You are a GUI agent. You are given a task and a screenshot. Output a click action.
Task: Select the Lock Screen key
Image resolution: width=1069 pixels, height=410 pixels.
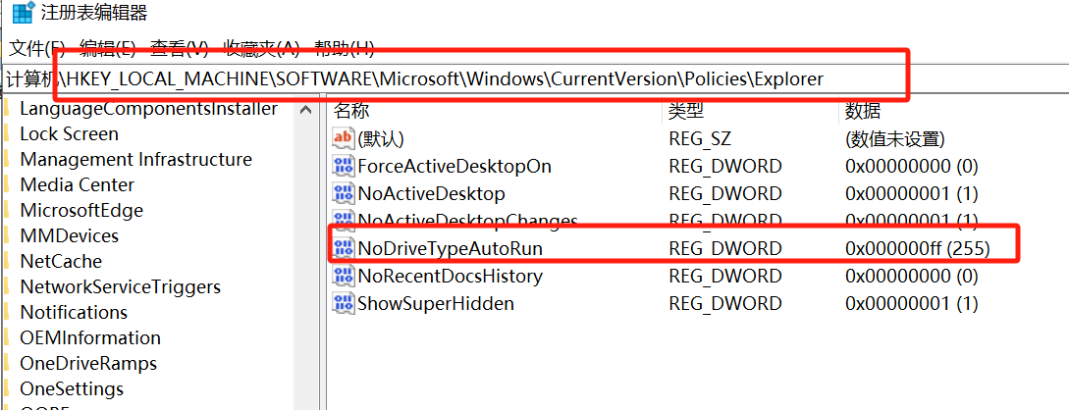69,134
